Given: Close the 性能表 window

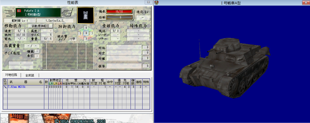Looking at the screenshot, I should tap(148, 2).
